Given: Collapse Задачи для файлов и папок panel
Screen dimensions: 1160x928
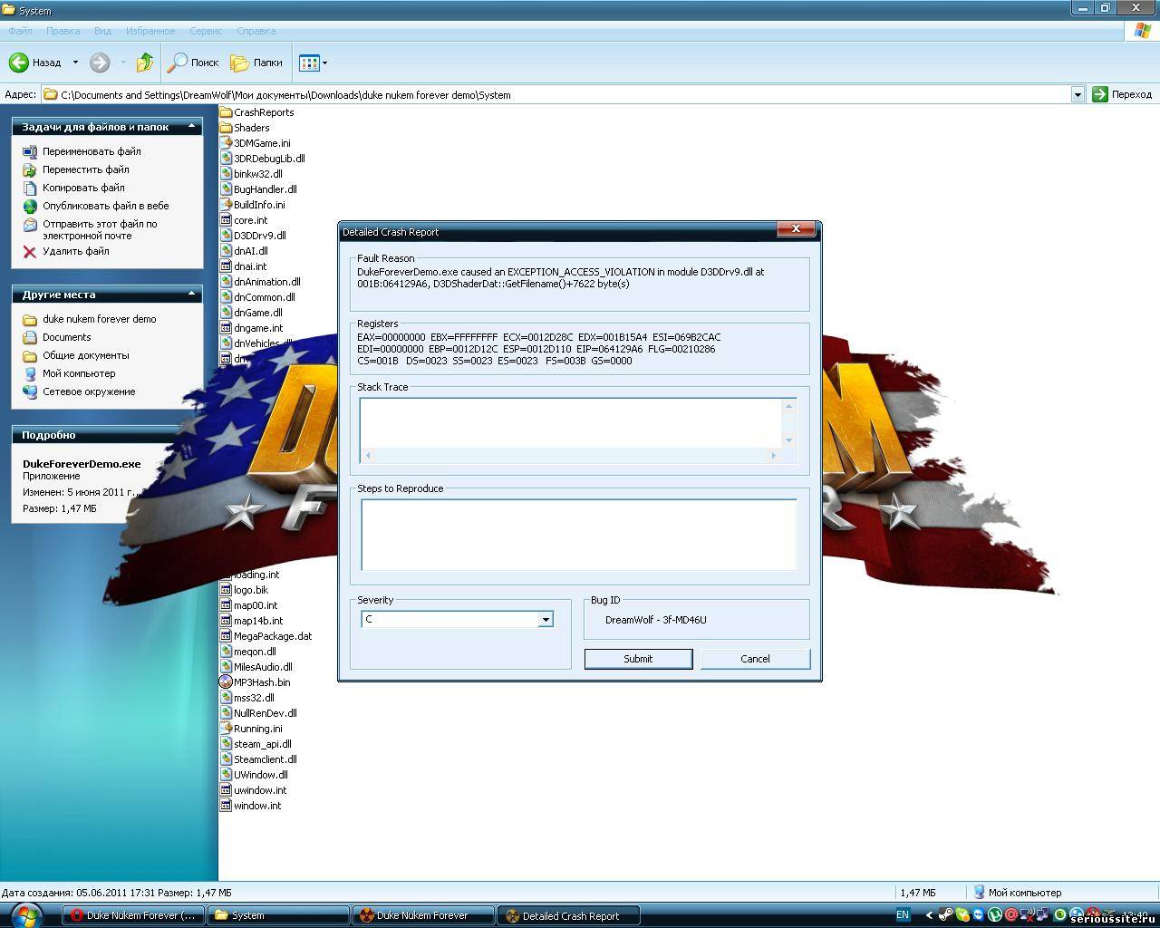Looking at the screenshot, I should (191, 127).
